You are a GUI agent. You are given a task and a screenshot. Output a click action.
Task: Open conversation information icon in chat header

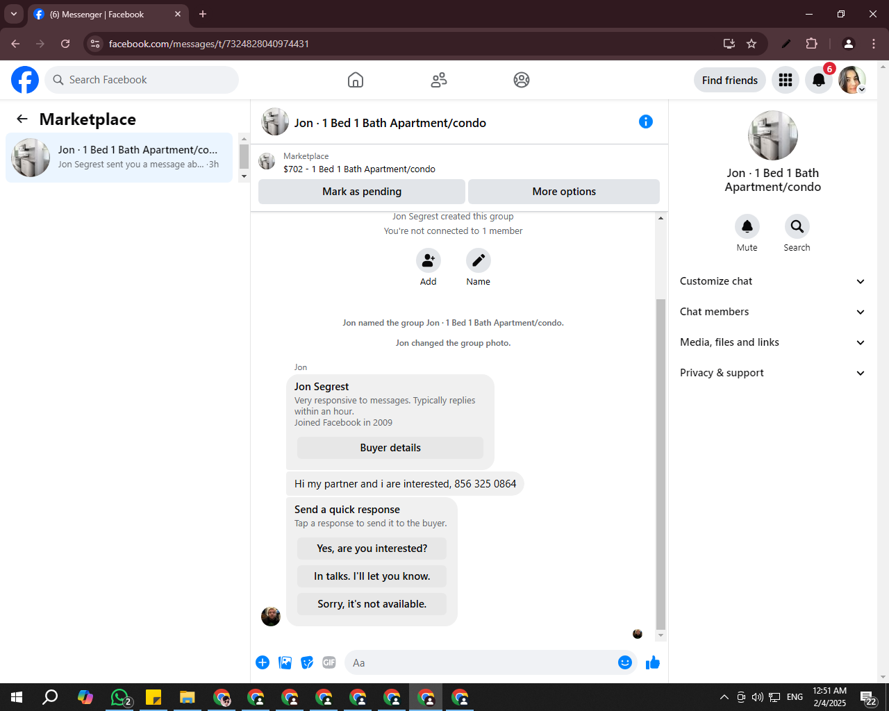click(x=646, y=122)
